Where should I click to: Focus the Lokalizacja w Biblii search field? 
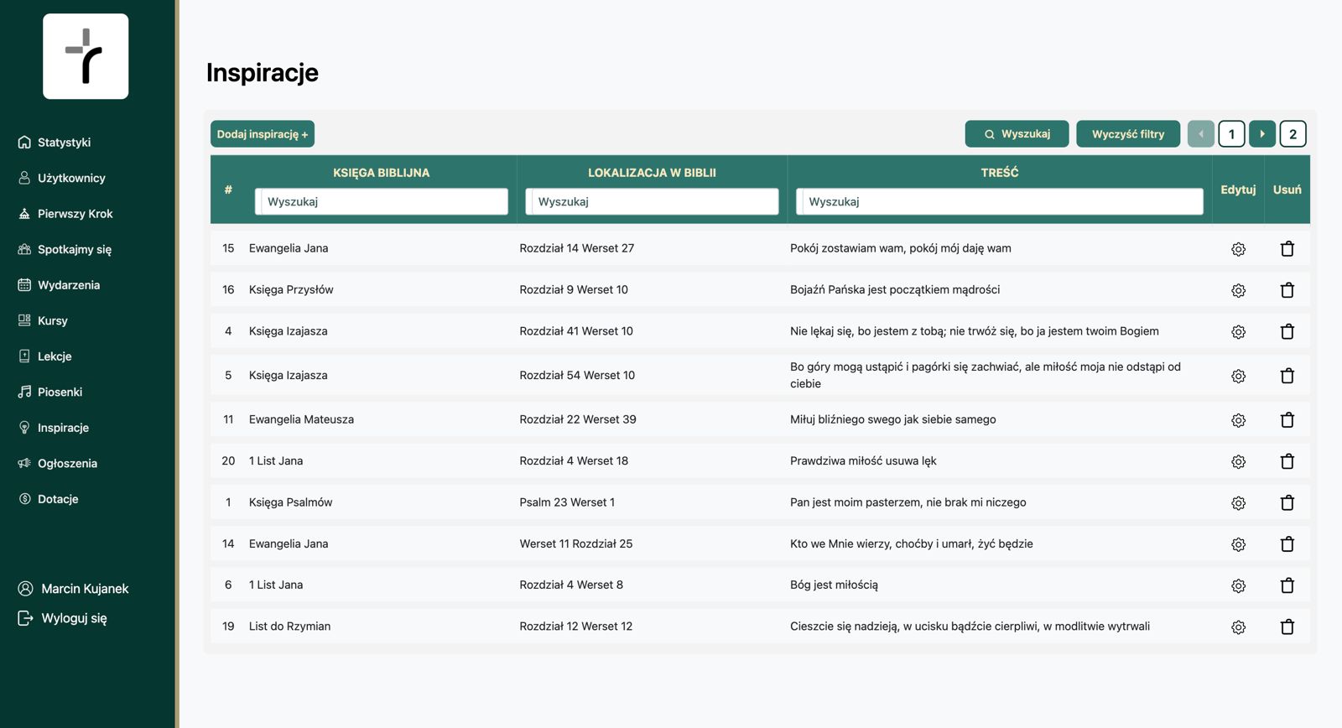point(652,201)
